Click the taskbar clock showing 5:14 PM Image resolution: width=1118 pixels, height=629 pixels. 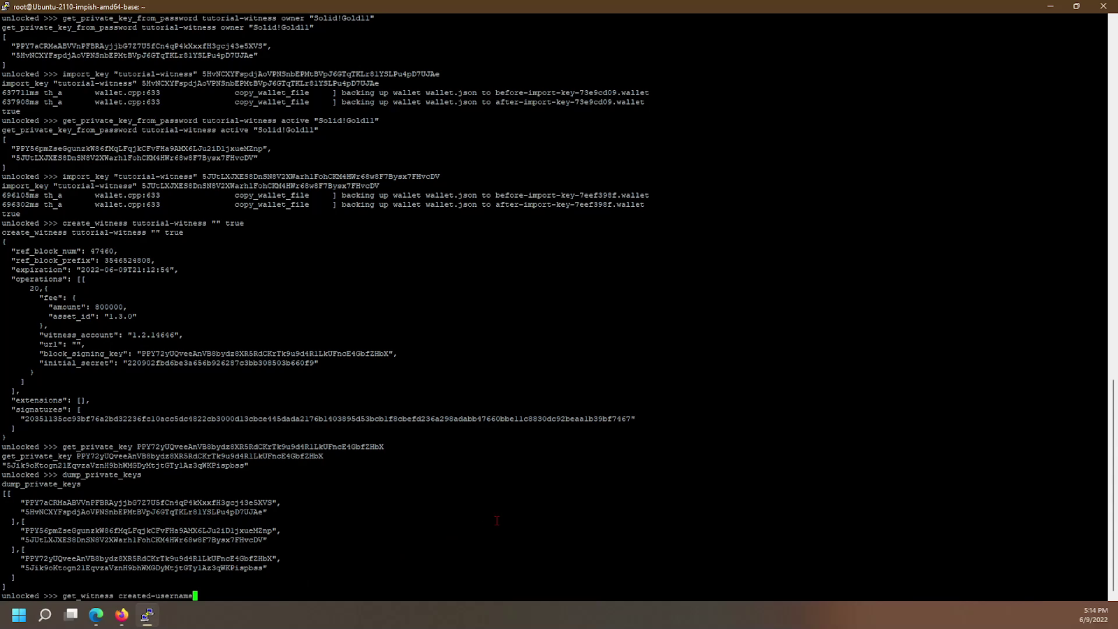click(x=1096, y=610)
